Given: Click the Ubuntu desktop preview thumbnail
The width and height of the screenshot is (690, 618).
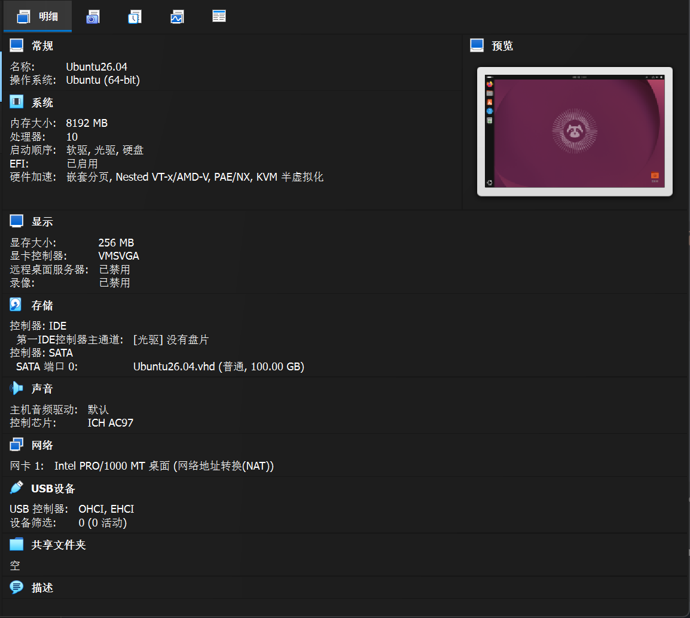Looking at the screenshot, I should click(575, 132).
